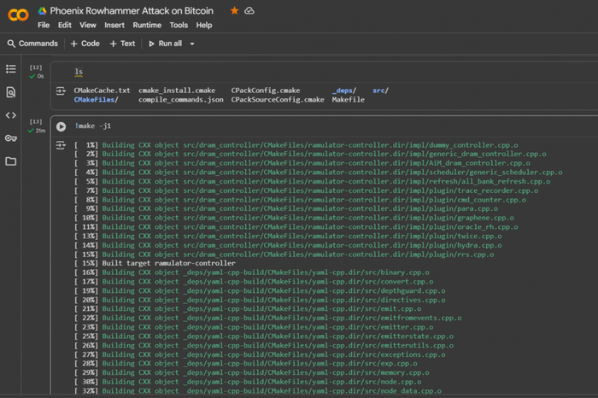Add a new Code cell
The height and width of the screenshot is (398, 598).
click(85, 44)
